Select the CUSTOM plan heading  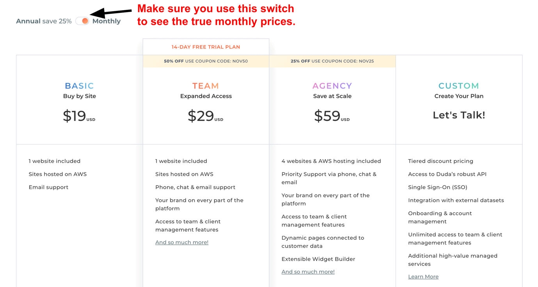coord(459,86)
